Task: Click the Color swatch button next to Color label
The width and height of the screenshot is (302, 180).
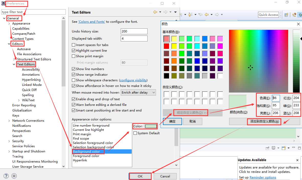Action: click(151, 126)
